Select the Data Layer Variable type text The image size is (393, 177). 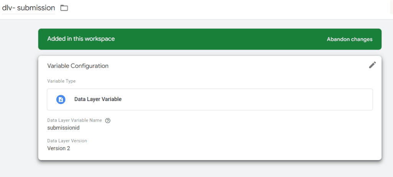click(x=98, y=99)
